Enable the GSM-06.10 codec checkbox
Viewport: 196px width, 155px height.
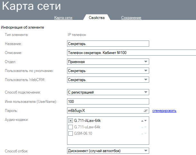[x=71, y=133]
